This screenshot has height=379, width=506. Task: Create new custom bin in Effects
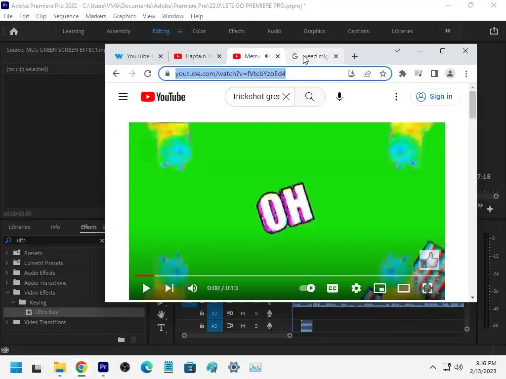click(121, 340)
